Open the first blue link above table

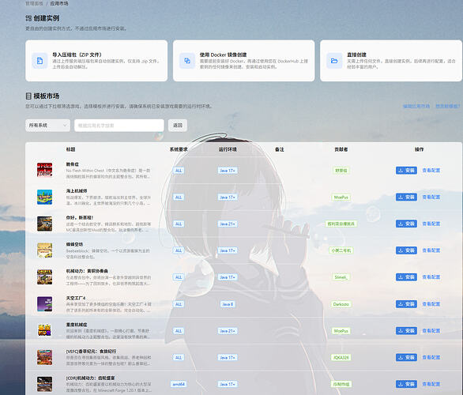point(416,106)
